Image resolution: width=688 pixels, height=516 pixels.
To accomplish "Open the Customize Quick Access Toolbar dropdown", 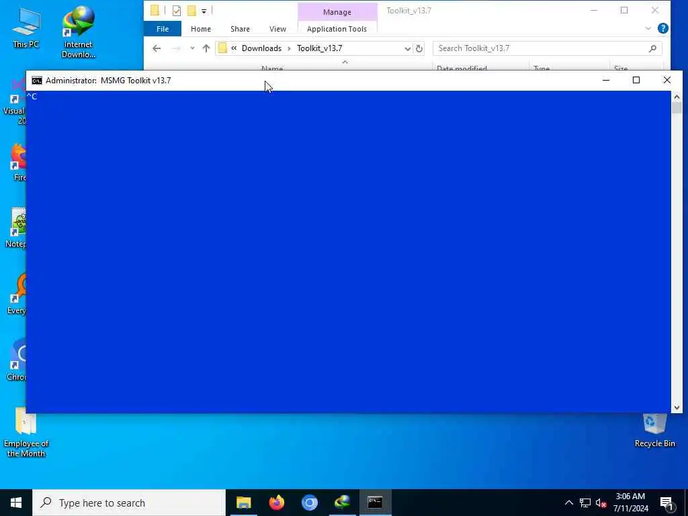I will (x=204, y=11).
